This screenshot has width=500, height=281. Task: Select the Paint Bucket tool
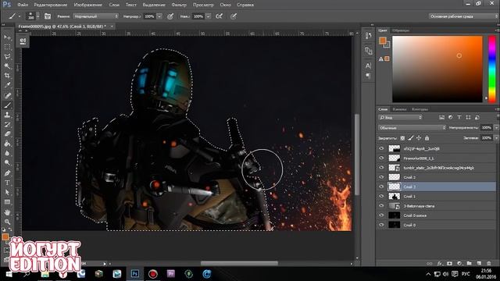[x=7, y=144]
